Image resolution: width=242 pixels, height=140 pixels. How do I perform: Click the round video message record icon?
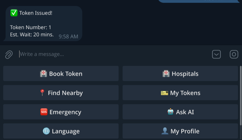(x=234, y=55)
